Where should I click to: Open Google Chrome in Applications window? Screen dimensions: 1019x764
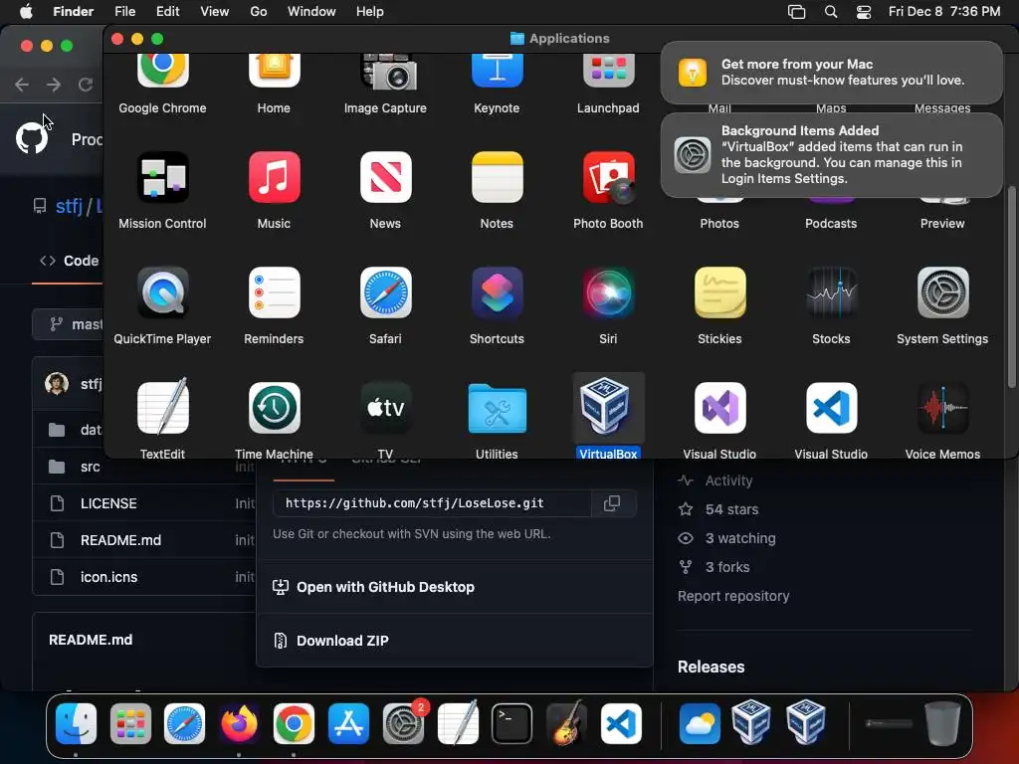[x=162, y=71]
